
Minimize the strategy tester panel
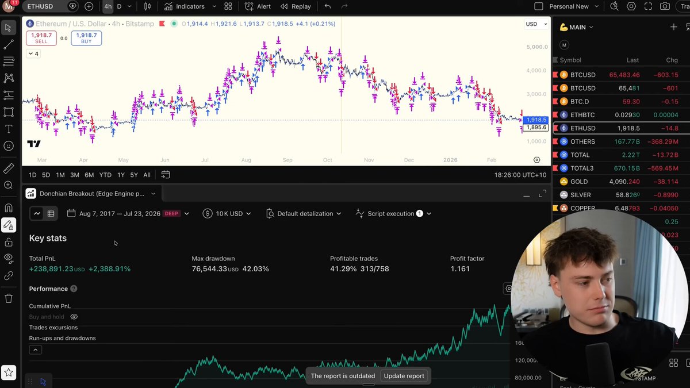(527, 195)
